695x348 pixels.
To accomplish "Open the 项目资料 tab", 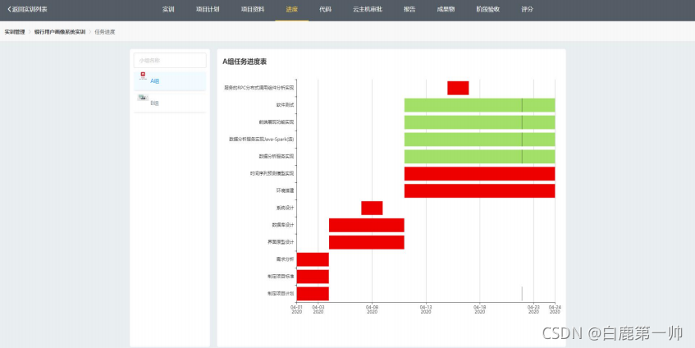I will (x=252, y=9).
